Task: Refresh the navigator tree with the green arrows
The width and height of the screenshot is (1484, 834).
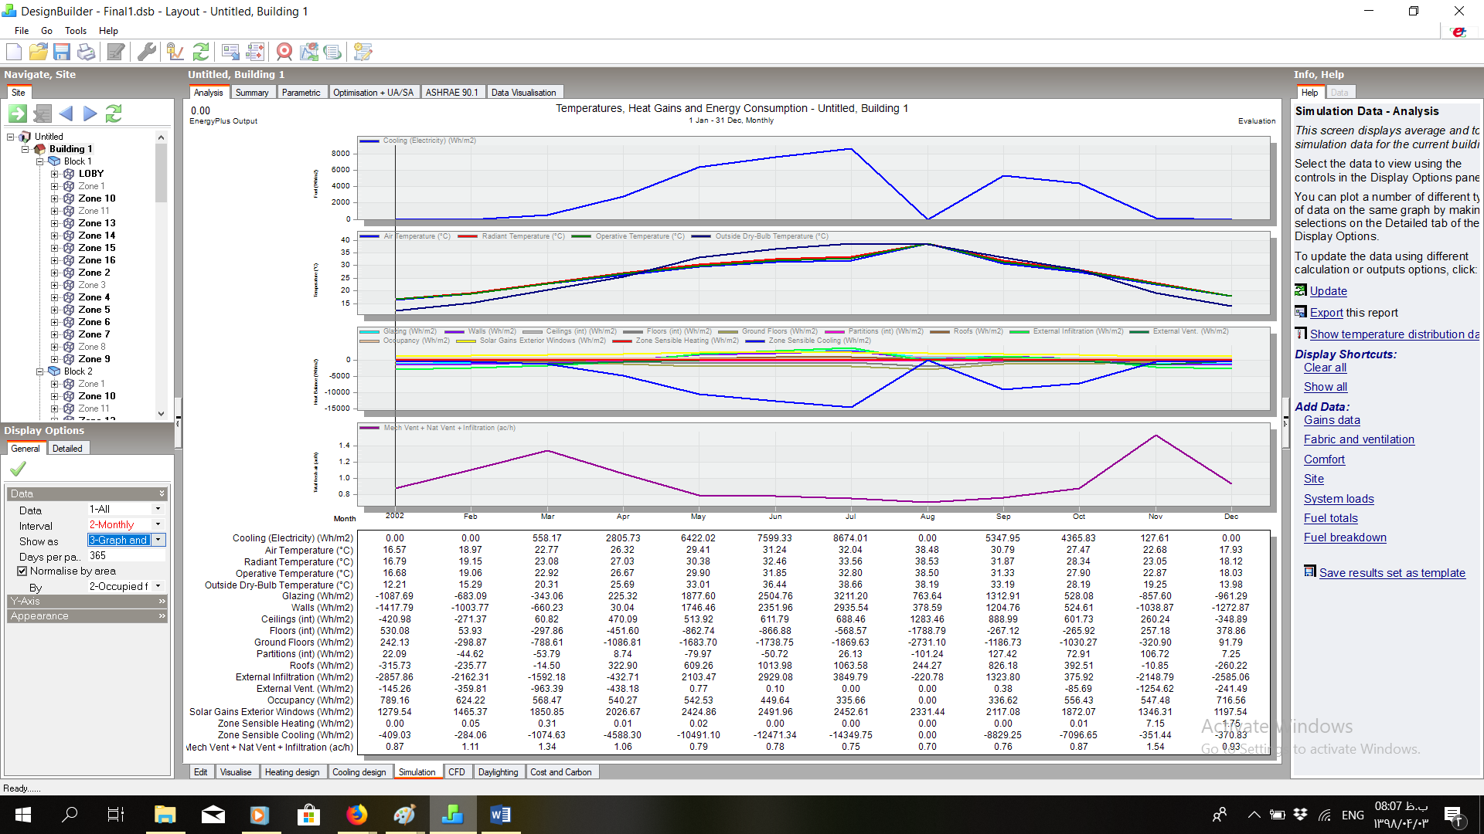Action: (114, 114)
